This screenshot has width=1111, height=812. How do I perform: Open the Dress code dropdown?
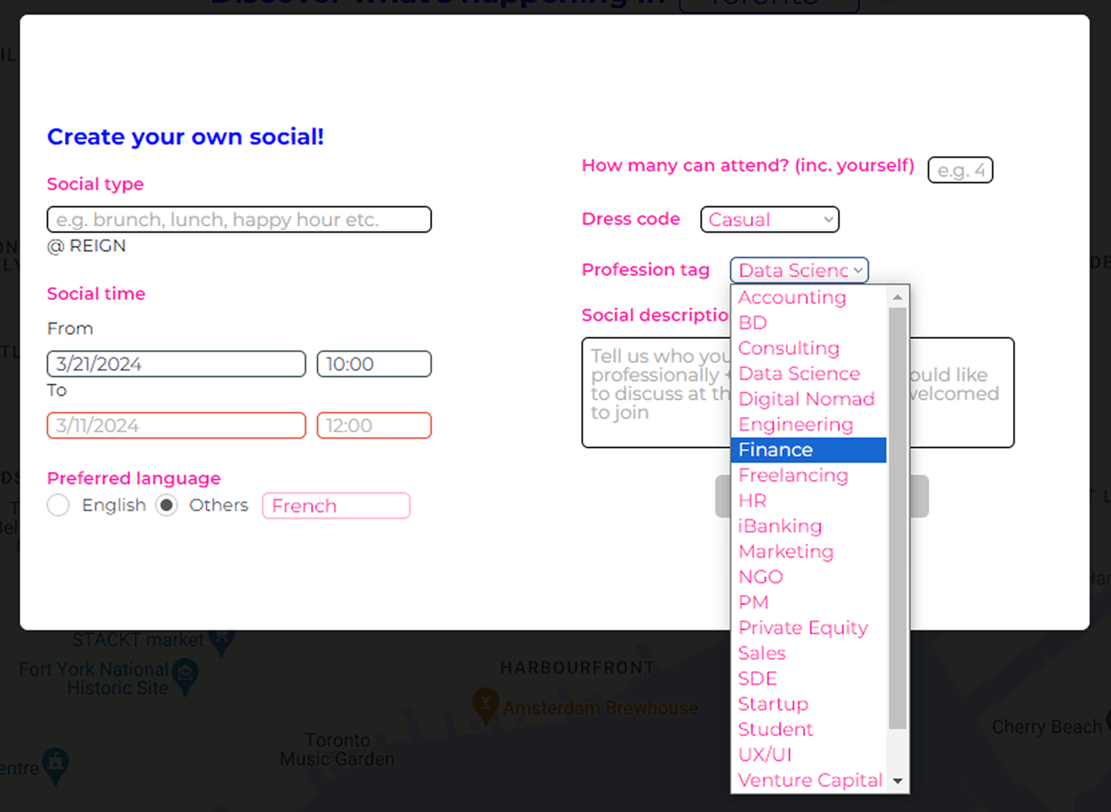pos(769,219)
